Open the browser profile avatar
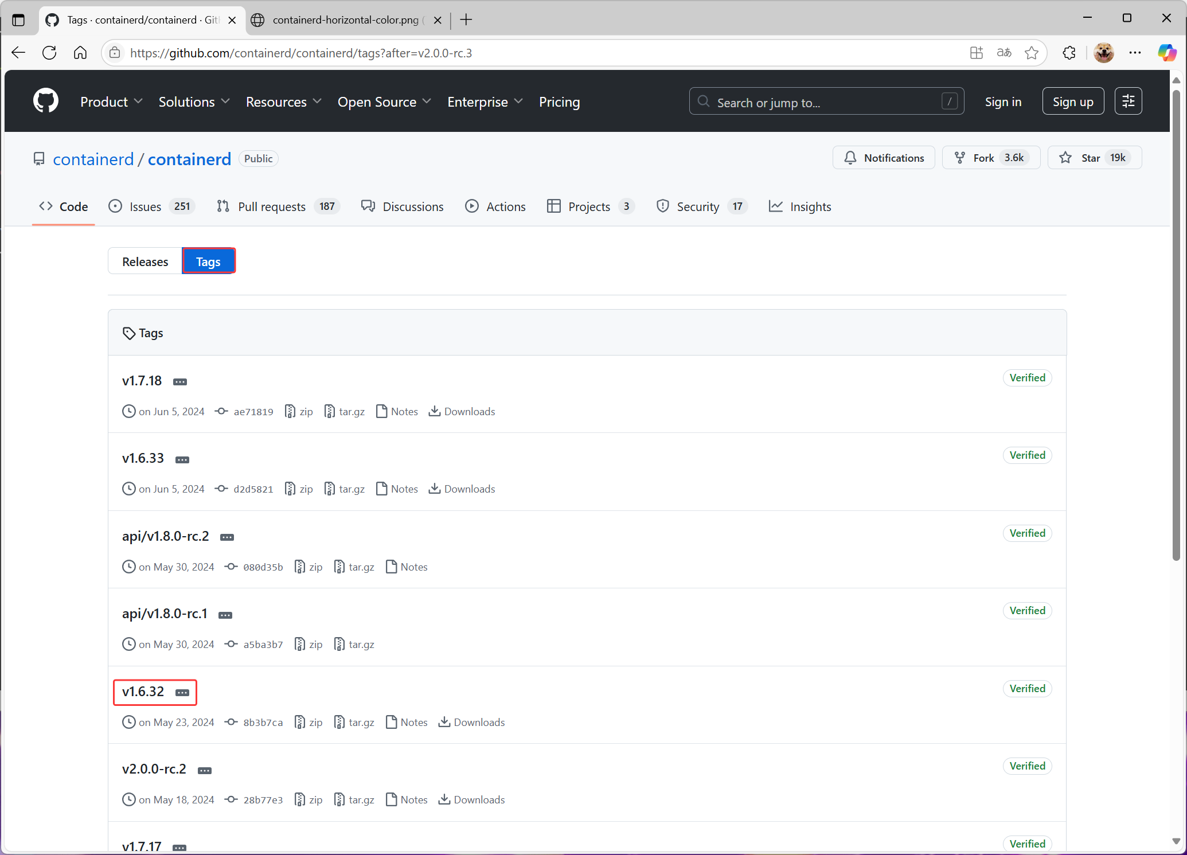The width and height of the screenshot is (1187, 855). point(1103,53)
